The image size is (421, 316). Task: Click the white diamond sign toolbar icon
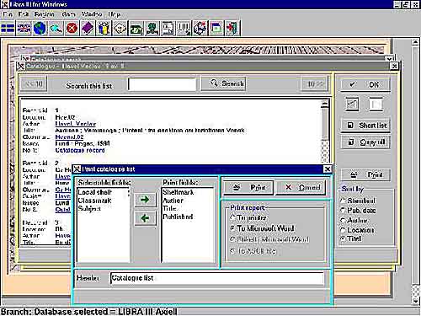click(x=120, y=28)
